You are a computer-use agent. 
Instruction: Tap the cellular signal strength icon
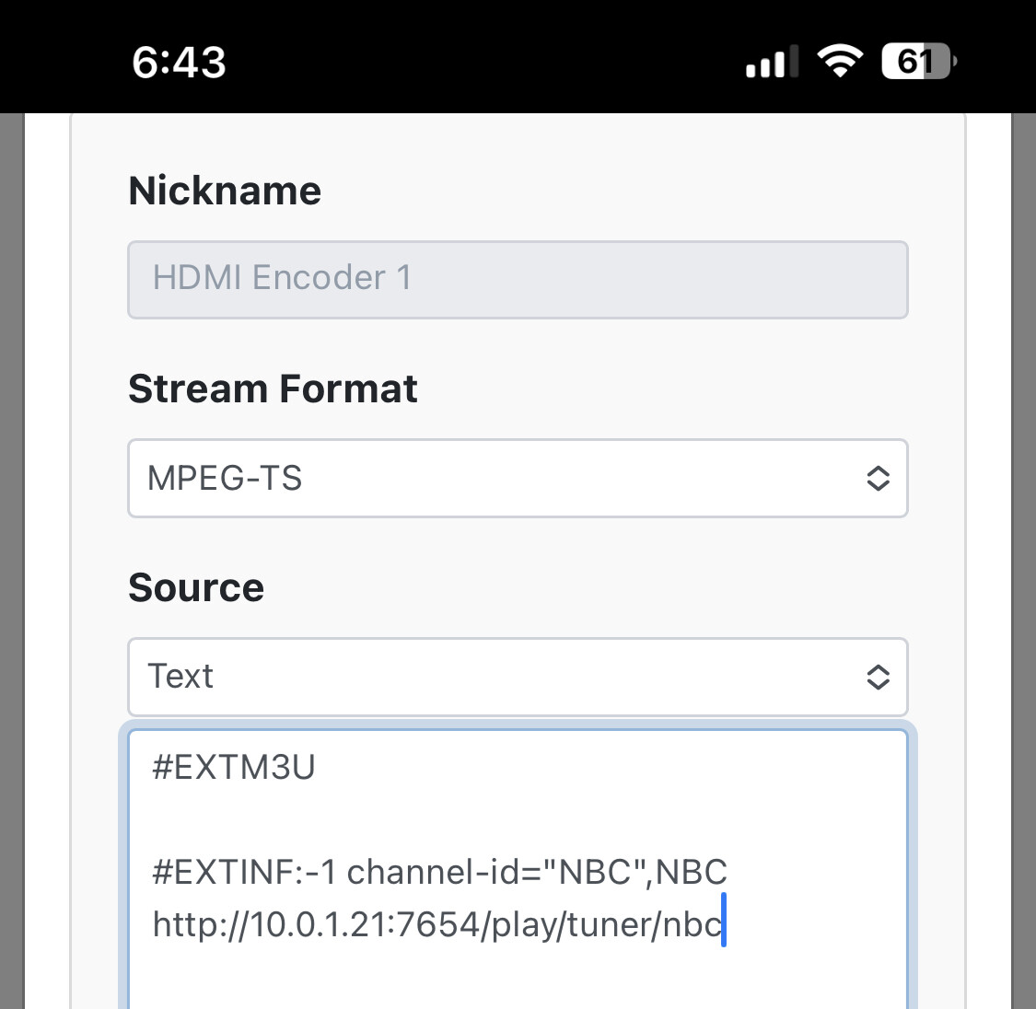(x=771, y=63)
